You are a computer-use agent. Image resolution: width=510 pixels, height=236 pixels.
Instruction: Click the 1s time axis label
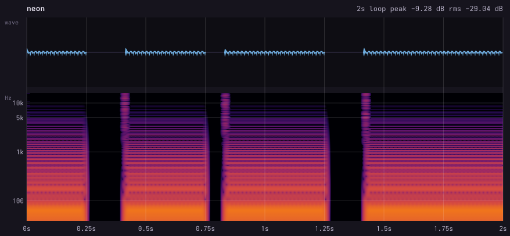(x=265, y=228)
